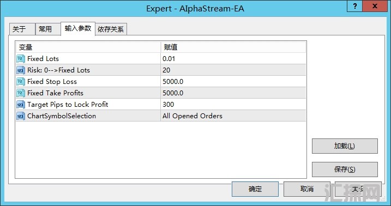Select the Risk: 0-->Fixed Lots variable name
The width and height of the screenshot is (391, 206).
(x=58, y=70)
